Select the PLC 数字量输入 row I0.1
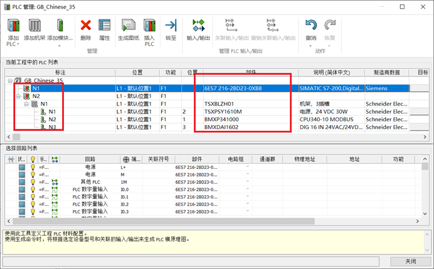The image size is (434, 269). (x=213, y=197)
